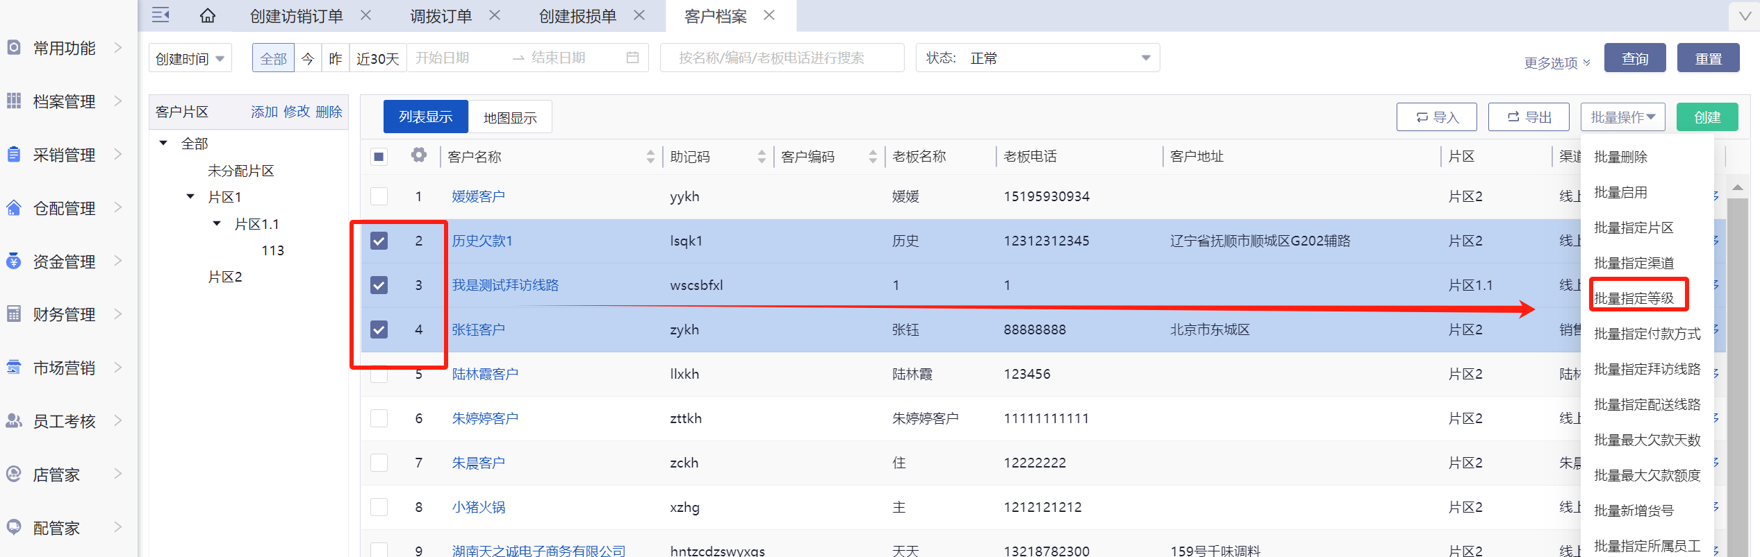The width and height of the screenshot is (1760, 557).
Task: Open the calendar date picker icon
Action: 632,58
